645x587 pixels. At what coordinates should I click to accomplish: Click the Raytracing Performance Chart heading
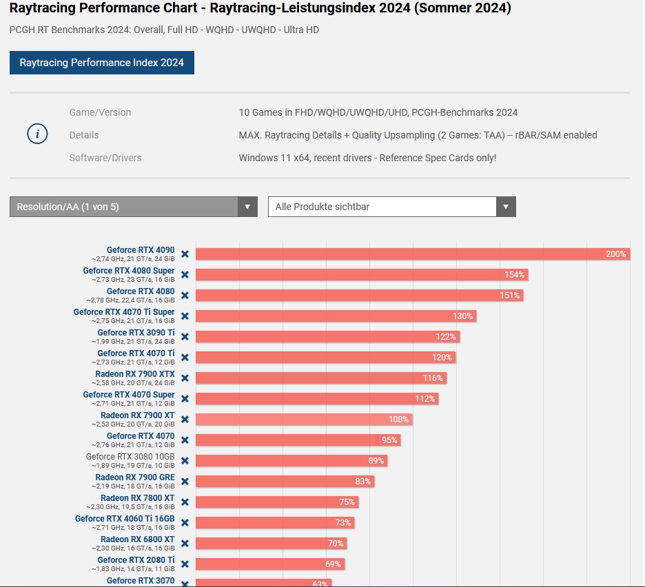click(x=260, y=8)
